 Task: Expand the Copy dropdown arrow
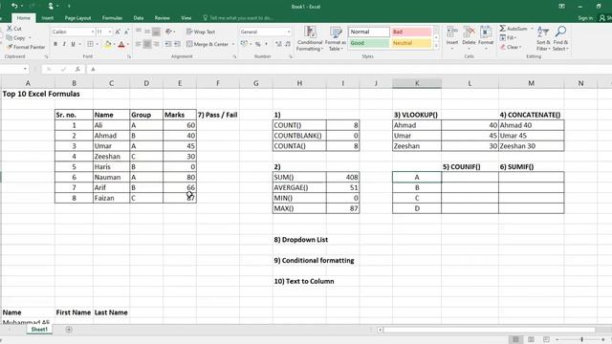[x=30, y=38]
